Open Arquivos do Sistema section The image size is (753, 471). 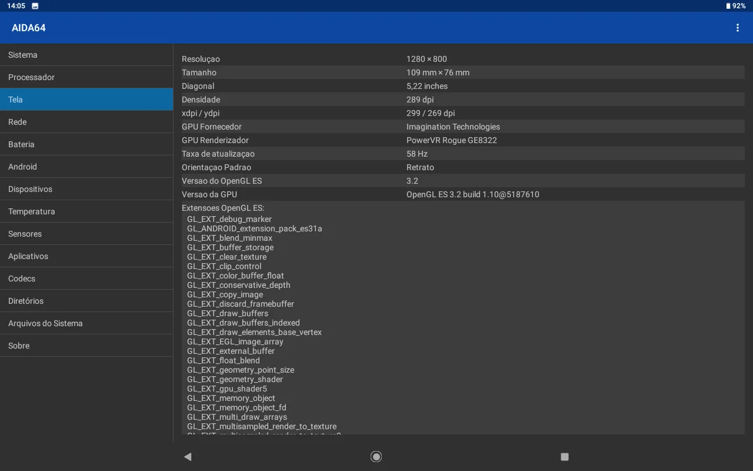click(x=86, y=323)
